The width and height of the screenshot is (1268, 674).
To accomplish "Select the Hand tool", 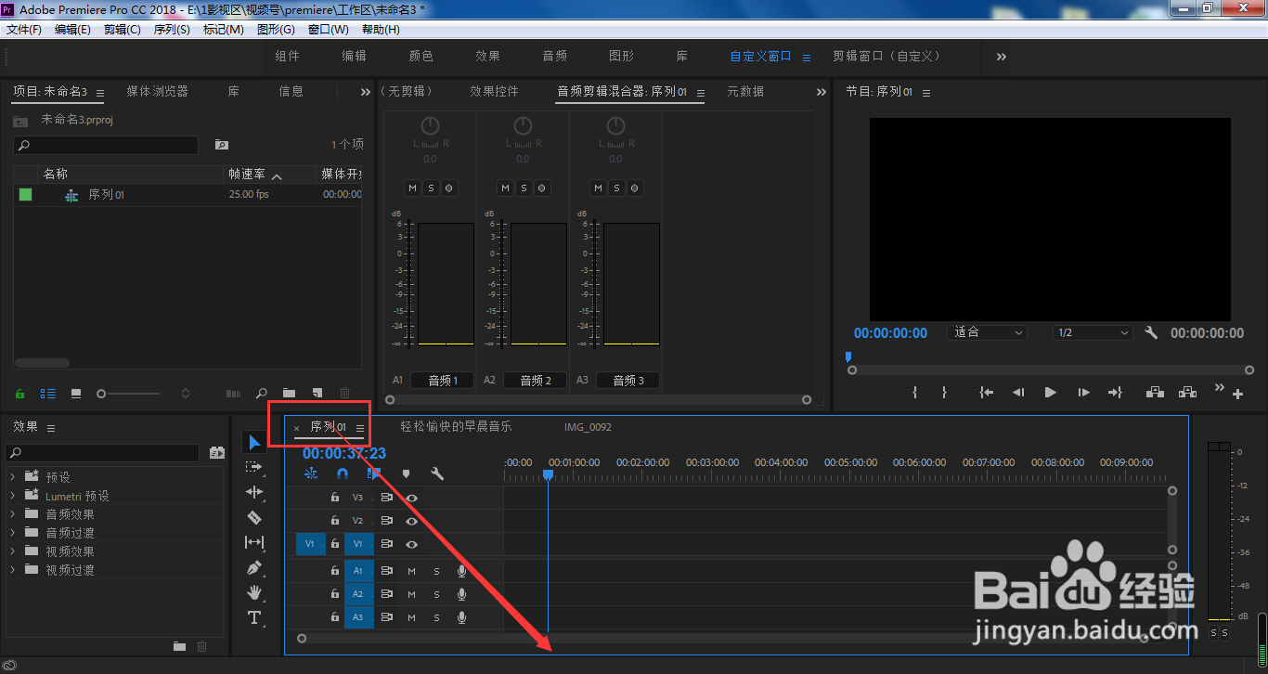I will (254, 592).
